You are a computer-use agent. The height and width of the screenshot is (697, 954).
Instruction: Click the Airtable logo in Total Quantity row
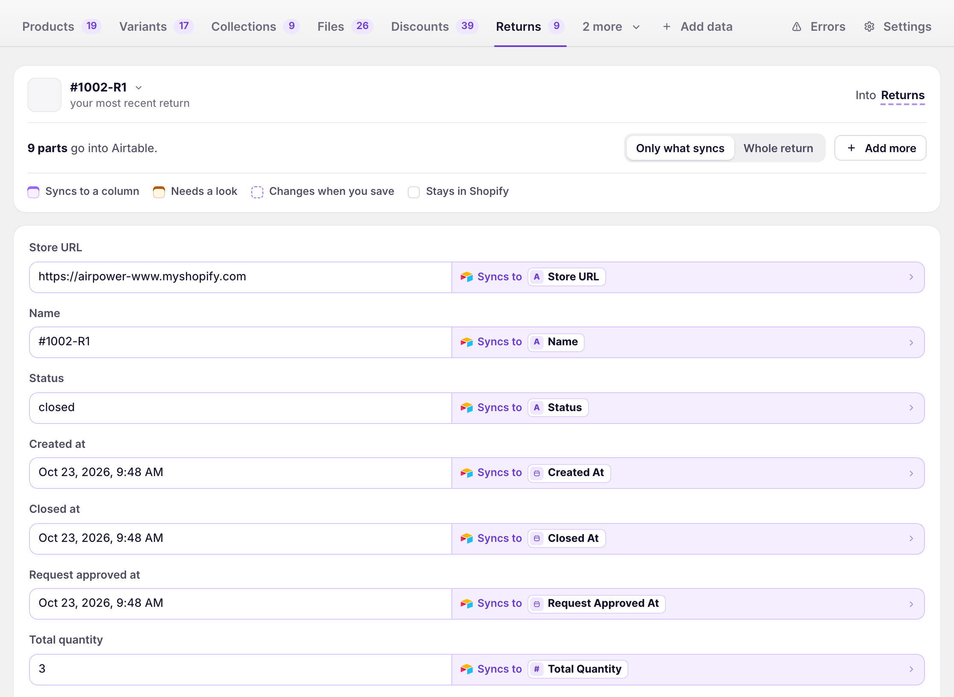pyautogui.click(x=466, y=669)
